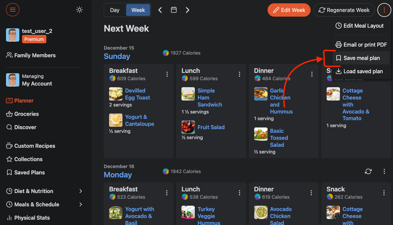Open Sunday Lunch meal options menu
The image size is (393, 225).
(x=240, y=74)
